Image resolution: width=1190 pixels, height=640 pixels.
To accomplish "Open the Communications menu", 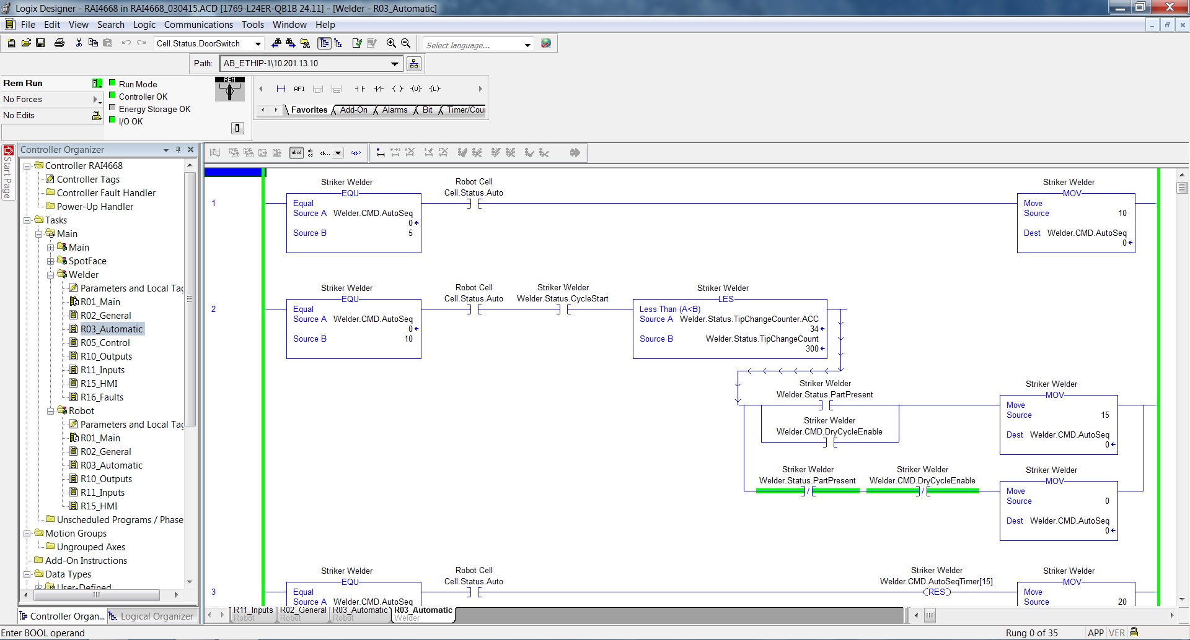I will tap(198, 25).
